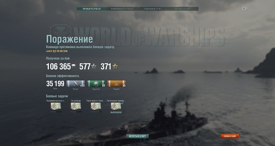This screenshot has height=146, width=275.
Task: Switch to the 'Командный результат' tab
Action: click(x=122, y=9)
